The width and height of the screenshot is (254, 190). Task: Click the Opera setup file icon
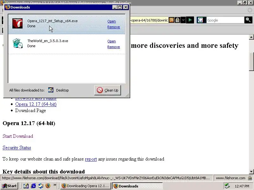pos(17,23)
